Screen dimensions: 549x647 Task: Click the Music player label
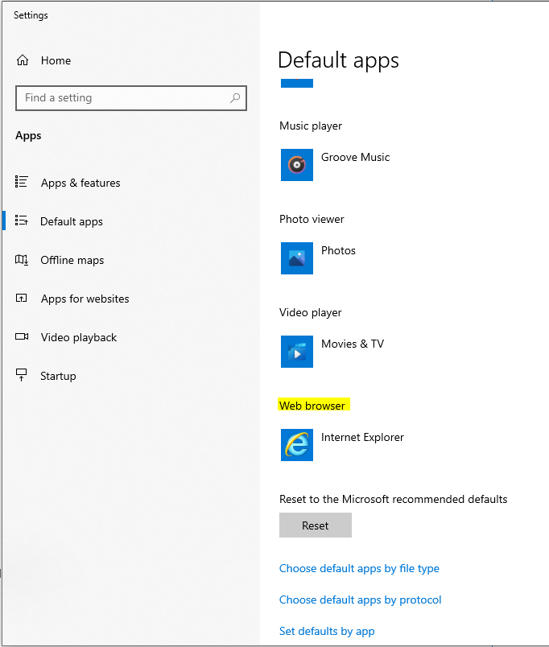tap(311, 126)
